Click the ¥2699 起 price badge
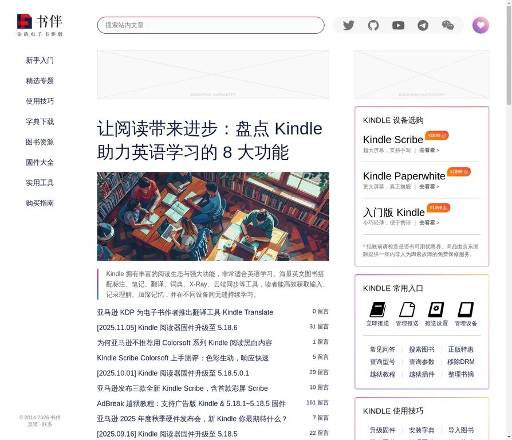512x440 pixels. tap(437, 135)
